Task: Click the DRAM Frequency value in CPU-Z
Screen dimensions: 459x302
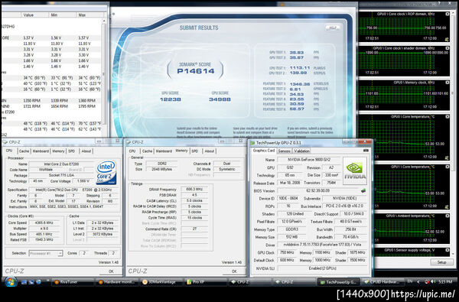Action: point(194,189)
